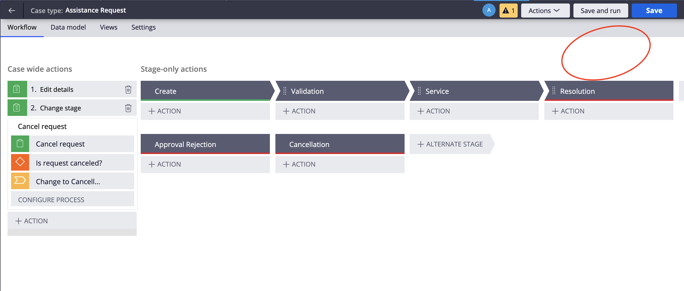Click the Is request canceled diamond icon
Screen dimensions: 684x291
tap(20, 163)
